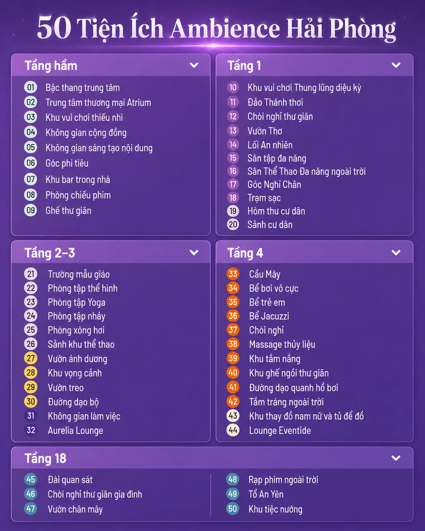Select the teal 50 badge for Khu tiệc nướng

pyautogui.click(x=233, y=509)
